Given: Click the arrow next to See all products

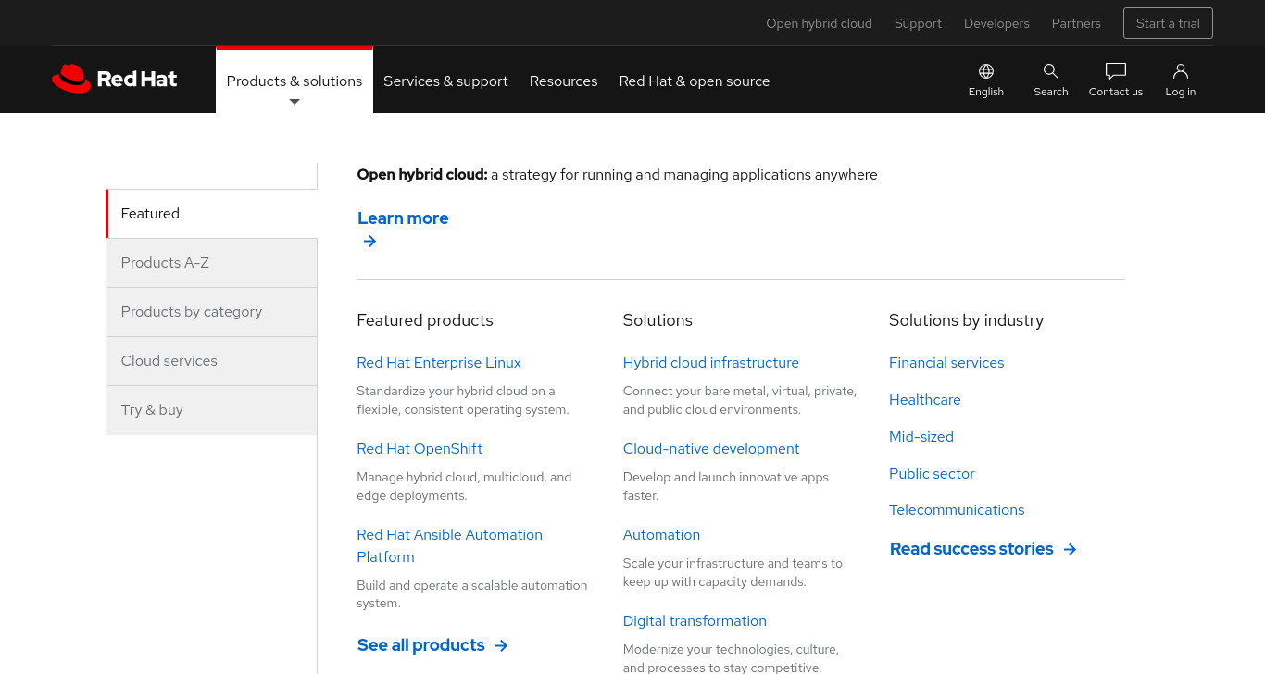Looking at the screenshot, I should [501, 645].
